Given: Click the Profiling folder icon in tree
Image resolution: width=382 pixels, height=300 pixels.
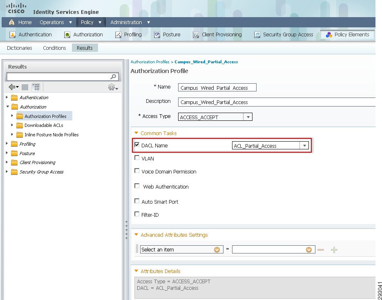Looking at the screenshot, I should pos(14,144).
